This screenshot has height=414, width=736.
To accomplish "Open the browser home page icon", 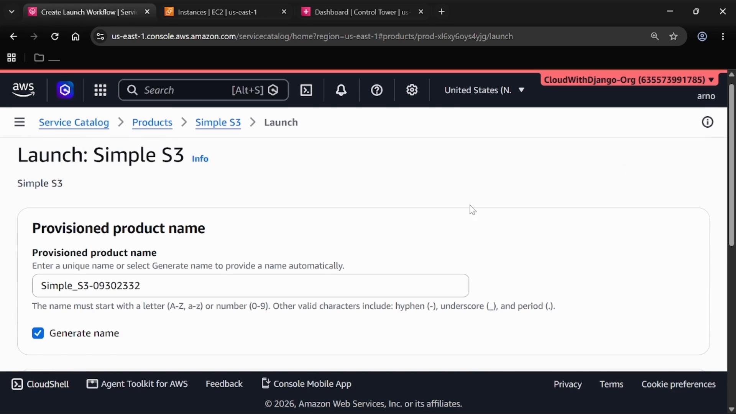I will [76, 36].
